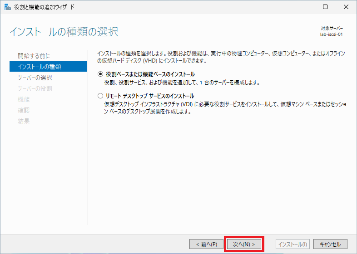
Task: Click the < 前へ(P) button
Action: click(206, 244)
